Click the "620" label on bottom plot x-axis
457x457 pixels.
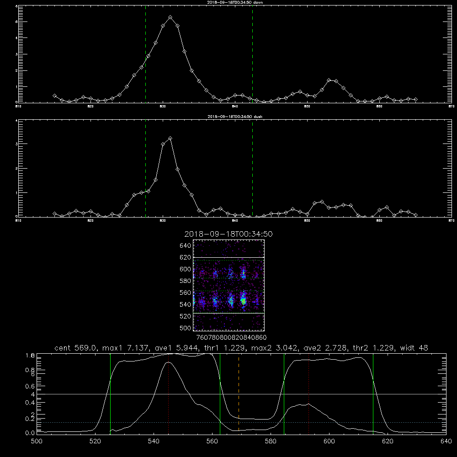pos(388,441)
